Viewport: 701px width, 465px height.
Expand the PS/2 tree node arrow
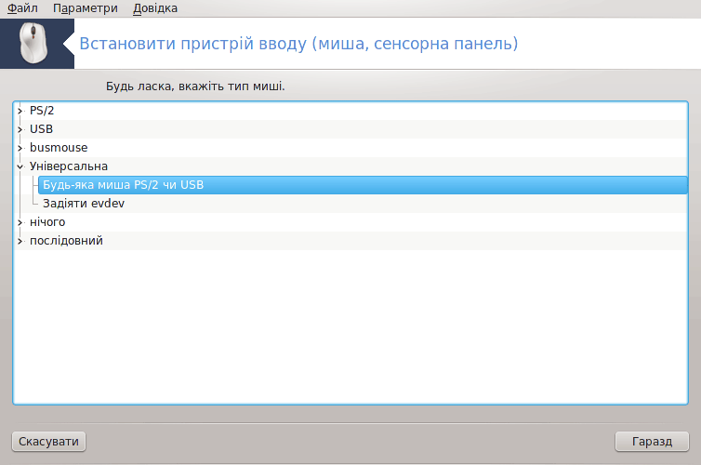(20, 111)
